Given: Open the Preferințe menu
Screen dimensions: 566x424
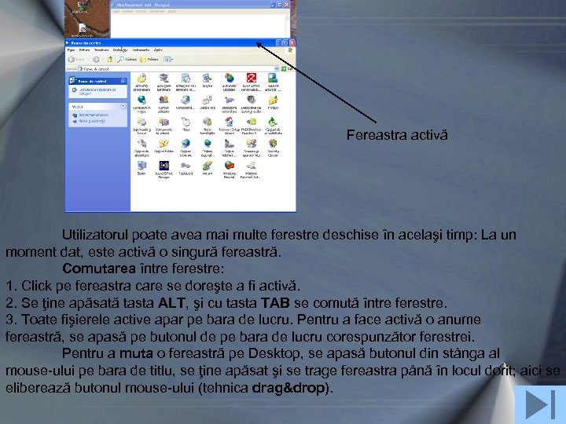Looking at the screenshot, I should click(x=120, y=49).
